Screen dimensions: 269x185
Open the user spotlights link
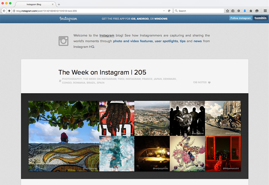click(166, 41)
